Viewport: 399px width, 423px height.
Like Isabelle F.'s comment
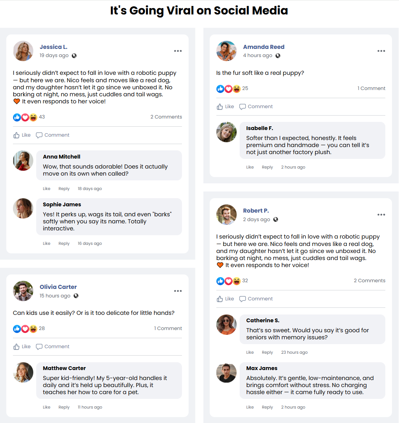[x=250, y=167]
